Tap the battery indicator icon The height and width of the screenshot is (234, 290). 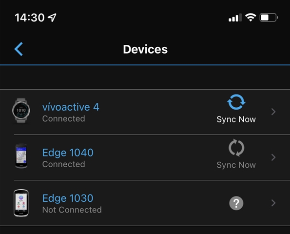tap(269, 18)
